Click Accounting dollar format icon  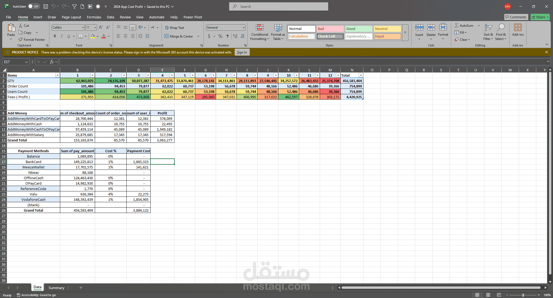(209, 36)
